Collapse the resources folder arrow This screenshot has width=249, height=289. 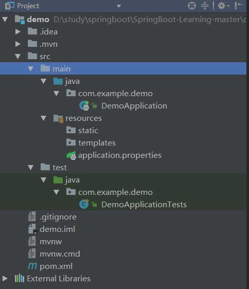(44, 118)
